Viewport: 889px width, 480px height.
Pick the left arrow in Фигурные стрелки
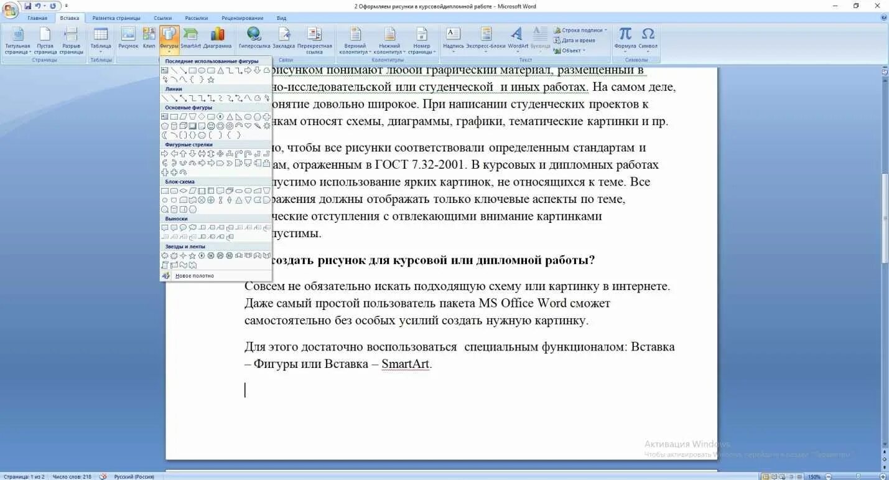[x=174, y=153]
